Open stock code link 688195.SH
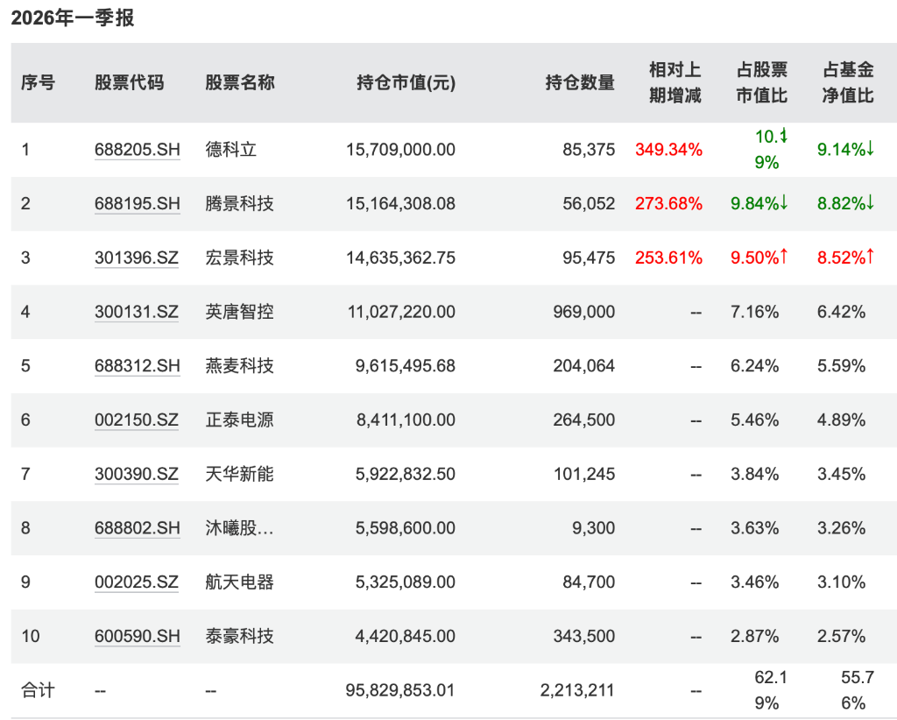 pos(137,204)
